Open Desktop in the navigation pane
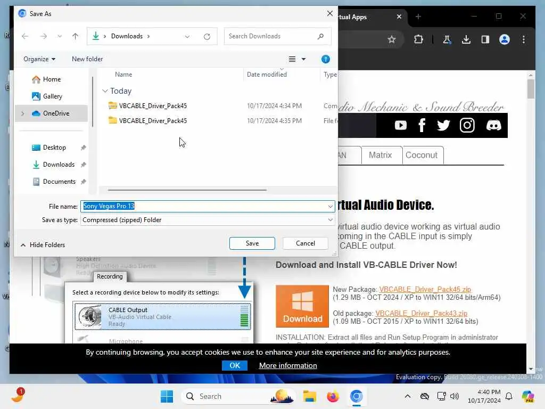Image resolution: width=545 pixels, height=409 pixels. 54,148
